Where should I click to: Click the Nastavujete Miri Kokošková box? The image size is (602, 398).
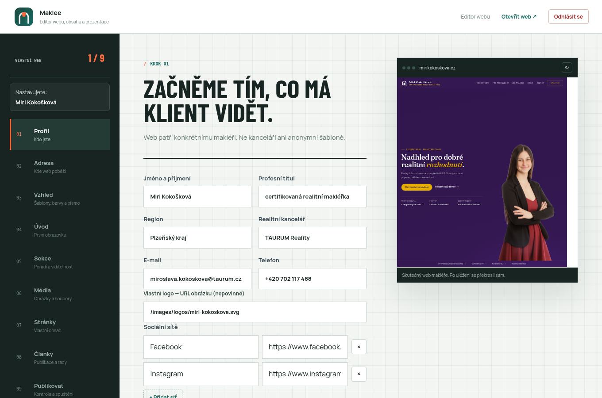coord(60,97)
